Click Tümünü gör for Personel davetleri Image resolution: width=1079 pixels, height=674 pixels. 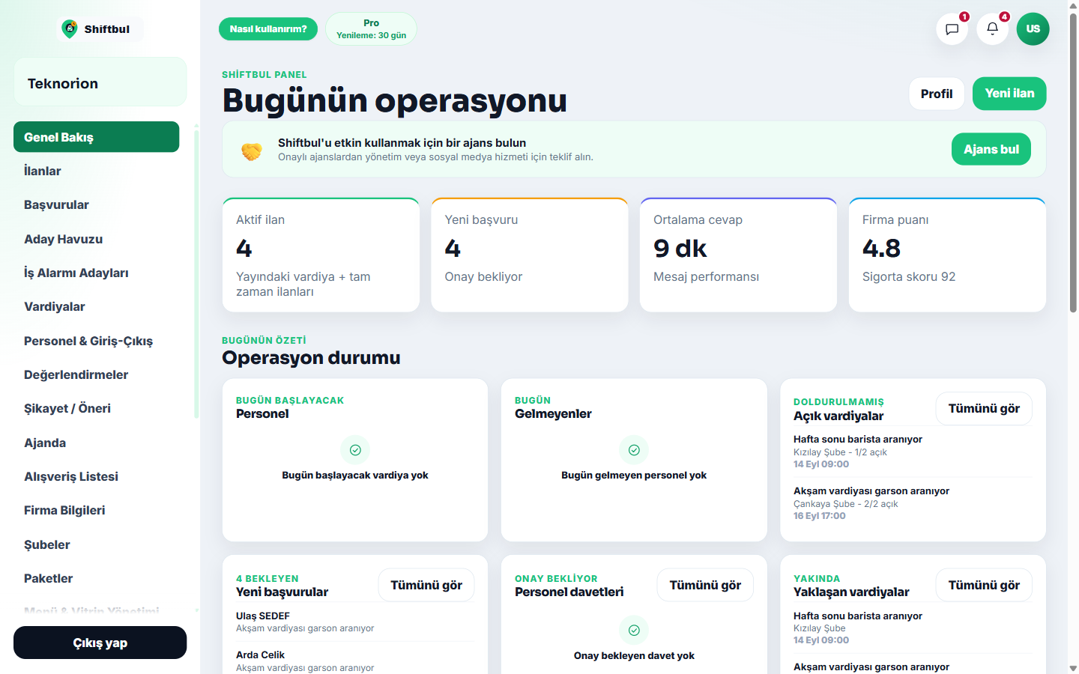(705, 585)
